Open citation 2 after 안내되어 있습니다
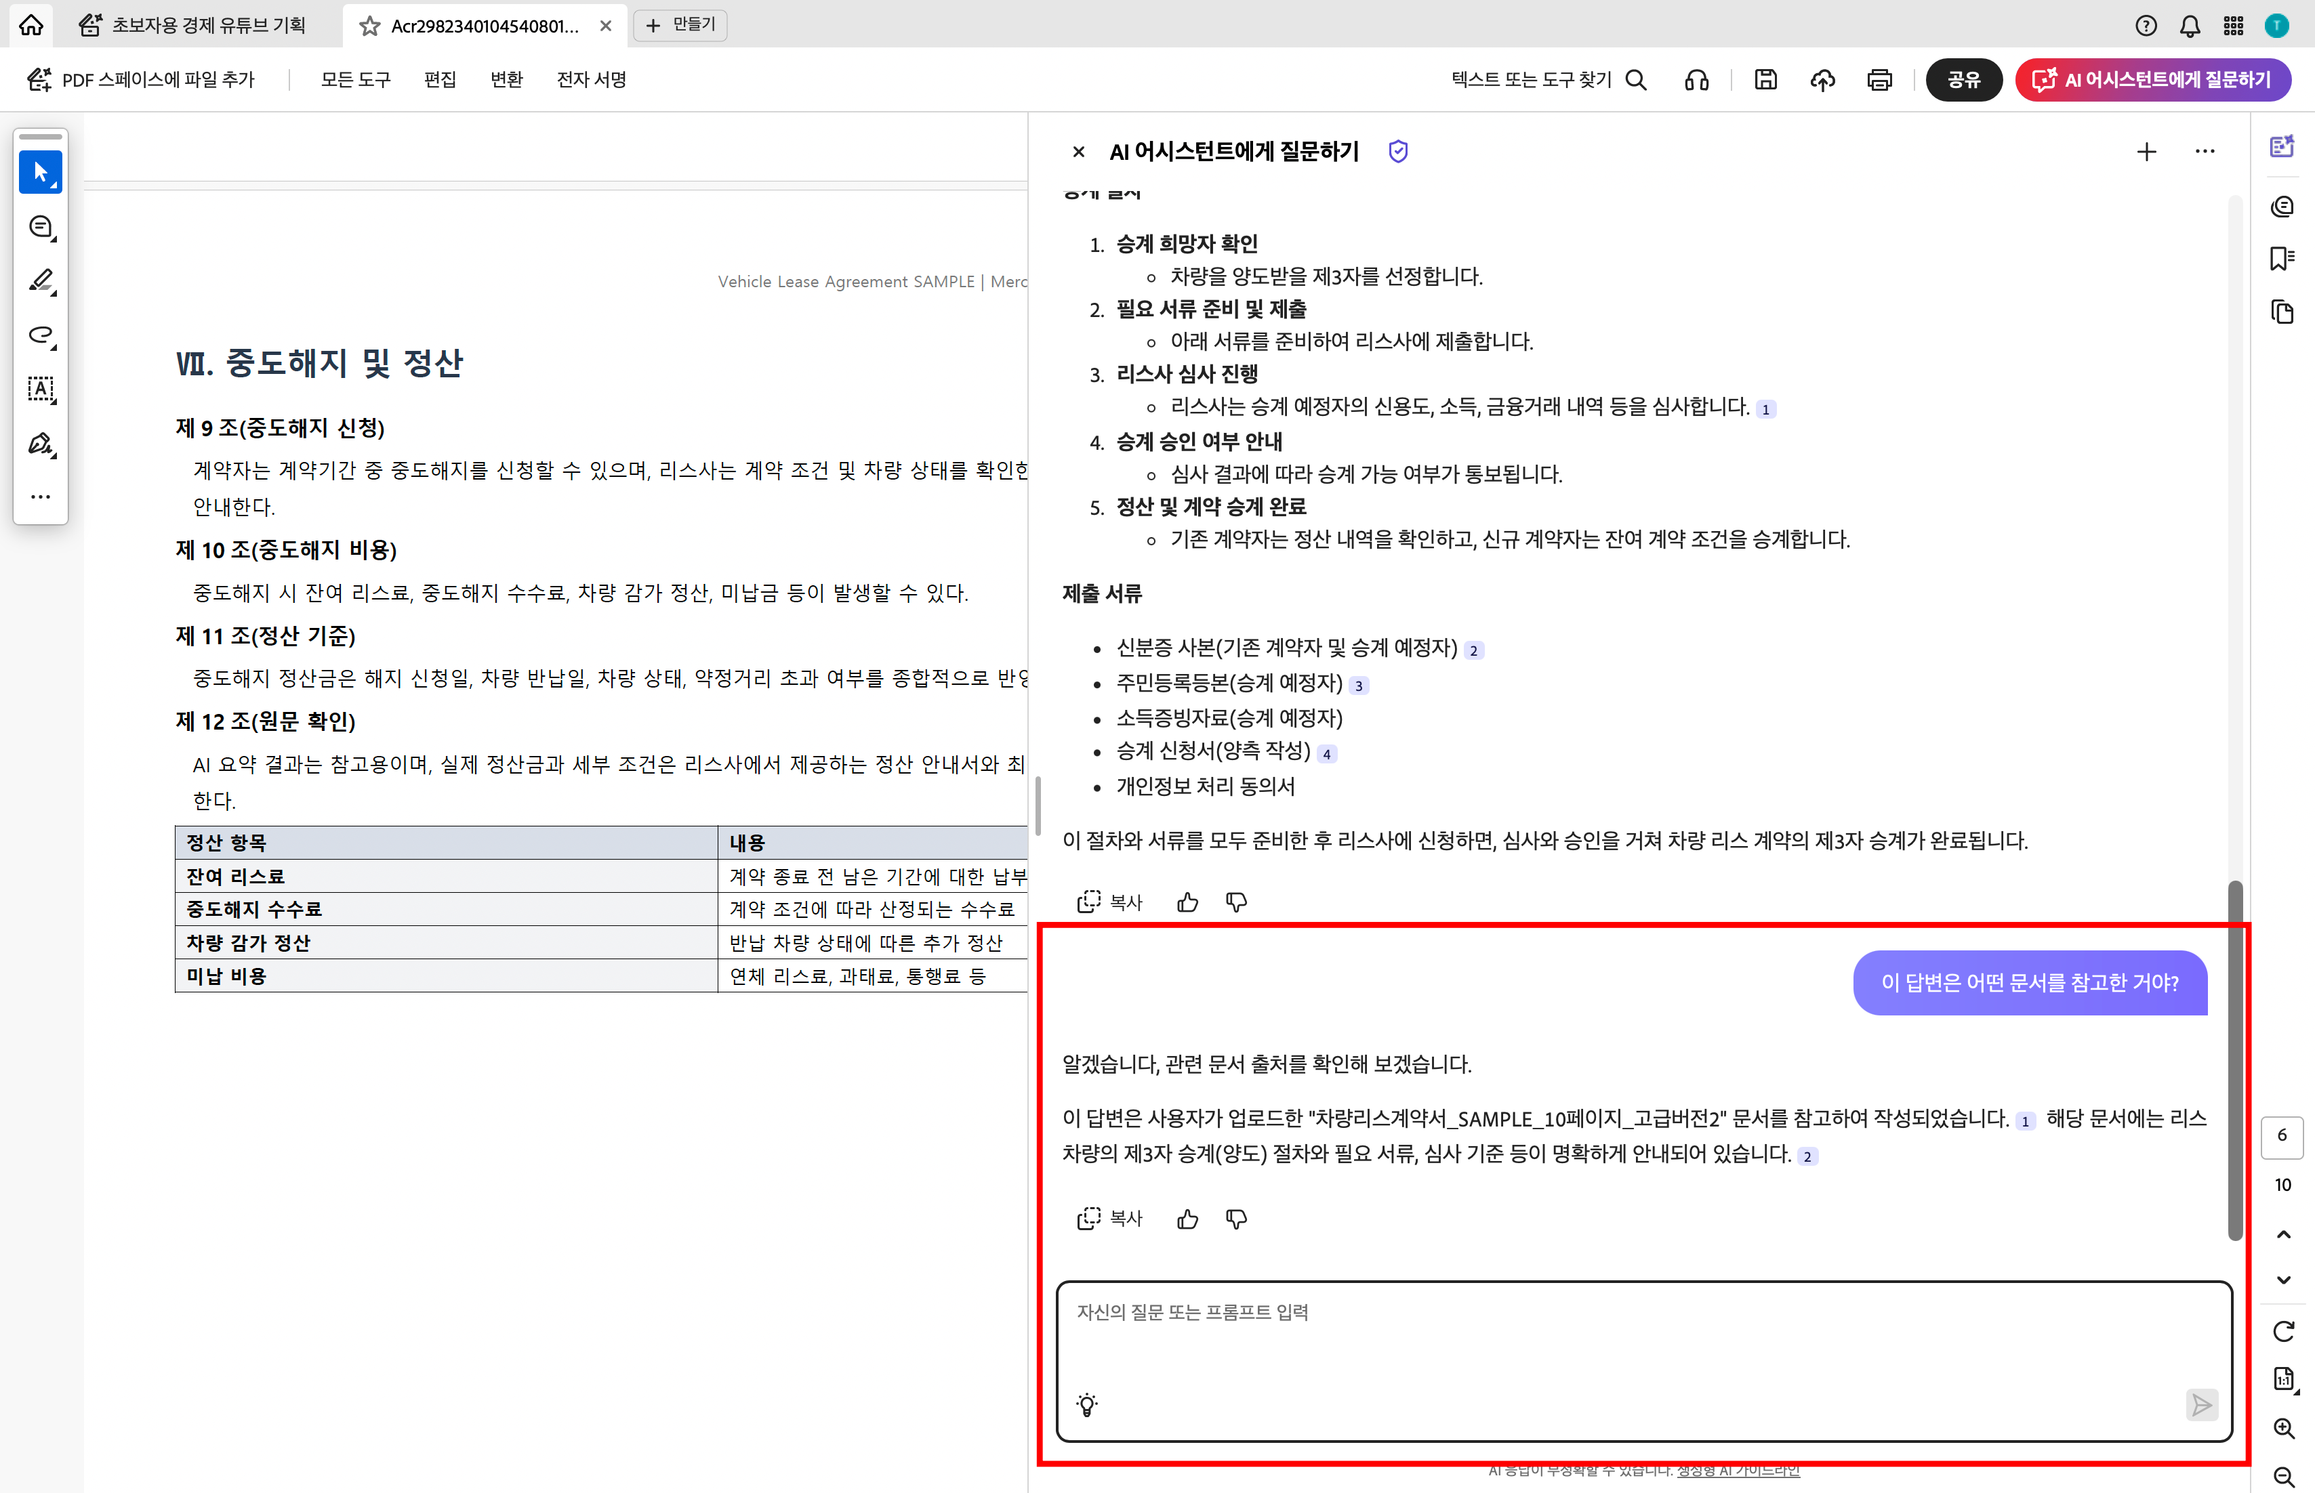The width and height of the screenshot is (2315, 1493). coord(1807,1156)
